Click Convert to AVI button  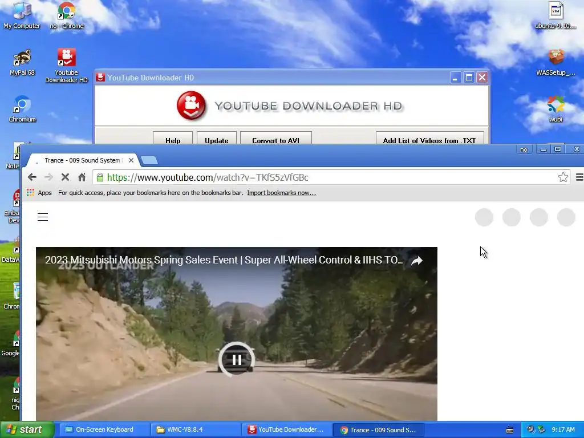(x=275, y=138)
